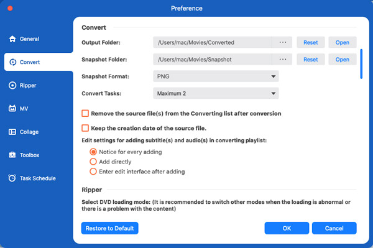Select the MV tab in sidebar
This screenshot has width=373, height=248.
pyautogui.click(x=24, y=109)
